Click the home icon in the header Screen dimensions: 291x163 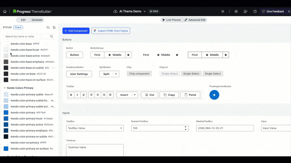coord(5,11)
